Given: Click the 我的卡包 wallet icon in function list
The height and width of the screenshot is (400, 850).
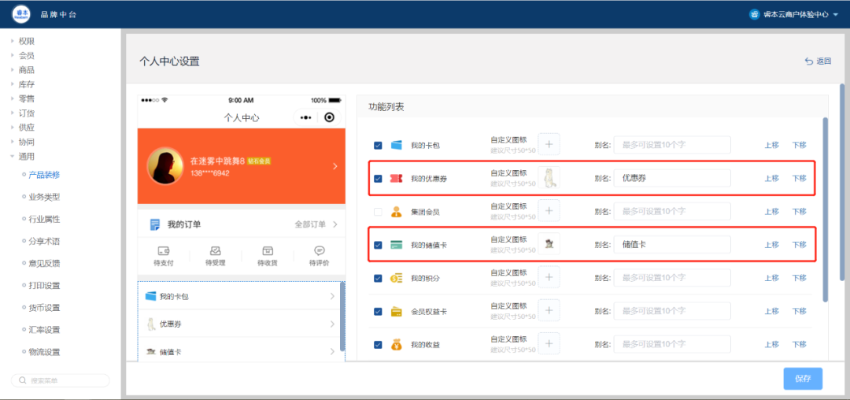Looking at the screenshot, I should 396,145.
